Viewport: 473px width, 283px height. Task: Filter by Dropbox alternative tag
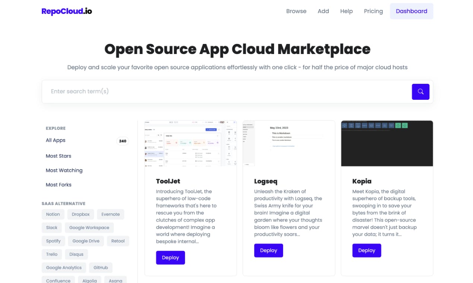pos(81,214)
